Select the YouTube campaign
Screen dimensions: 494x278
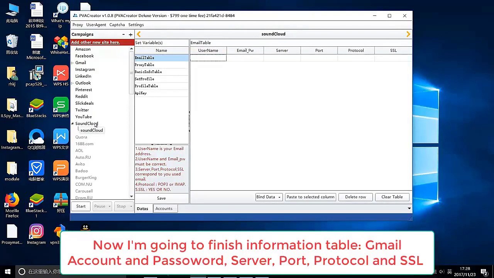(x=83, y=117)
